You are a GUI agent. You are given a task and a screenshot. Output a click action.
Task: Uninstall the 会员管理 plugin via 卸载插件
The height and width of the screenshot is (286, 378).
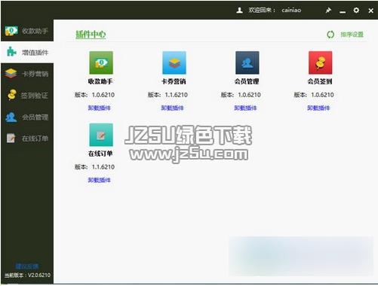[x=245, y=108]
